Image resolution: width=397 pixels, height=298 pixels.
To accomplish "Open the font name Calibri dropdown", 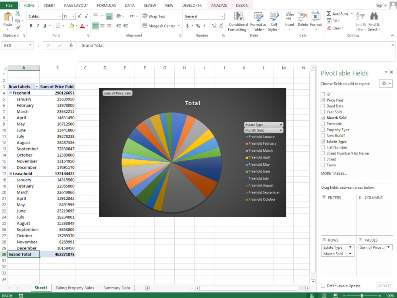I will pyautogui.click(x=60, y=16).
